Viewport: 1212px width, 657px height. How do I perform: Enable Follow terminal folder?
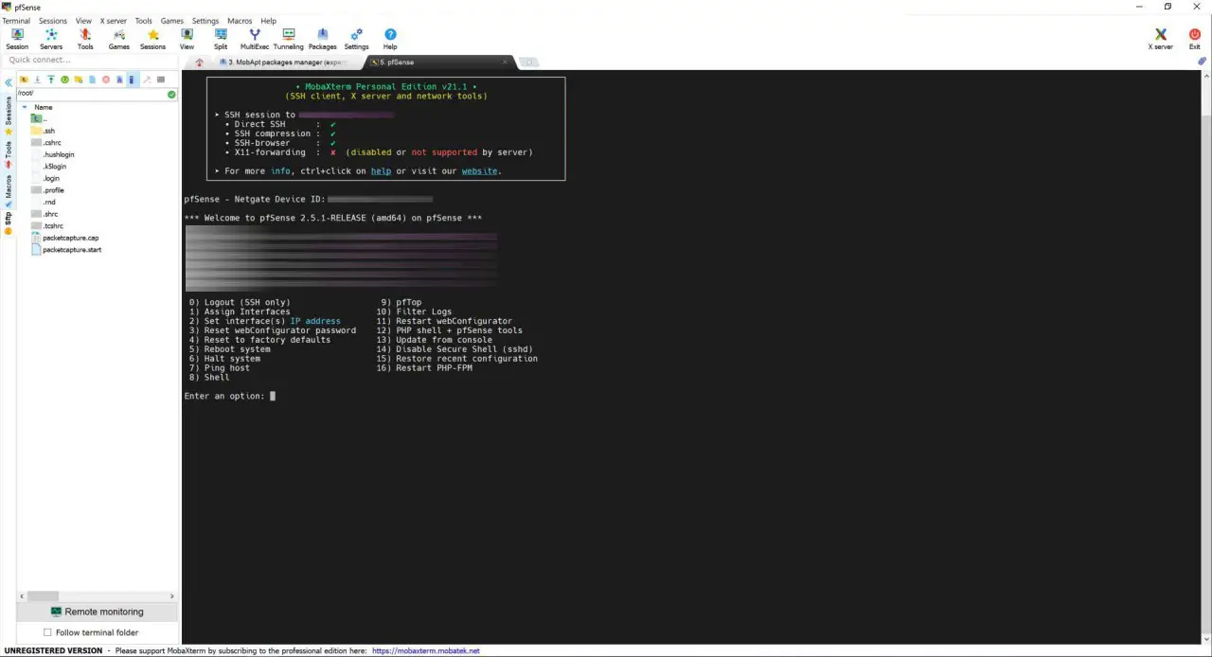(x=47, y=632)
